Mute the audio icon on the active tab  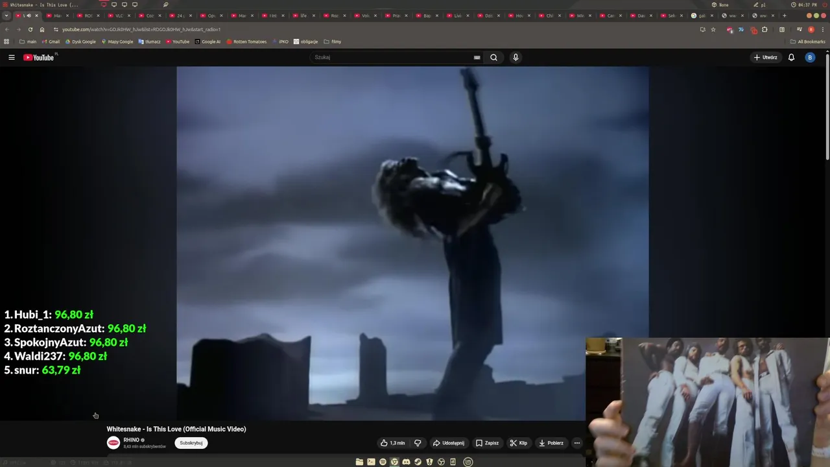(x=29, y=16)
